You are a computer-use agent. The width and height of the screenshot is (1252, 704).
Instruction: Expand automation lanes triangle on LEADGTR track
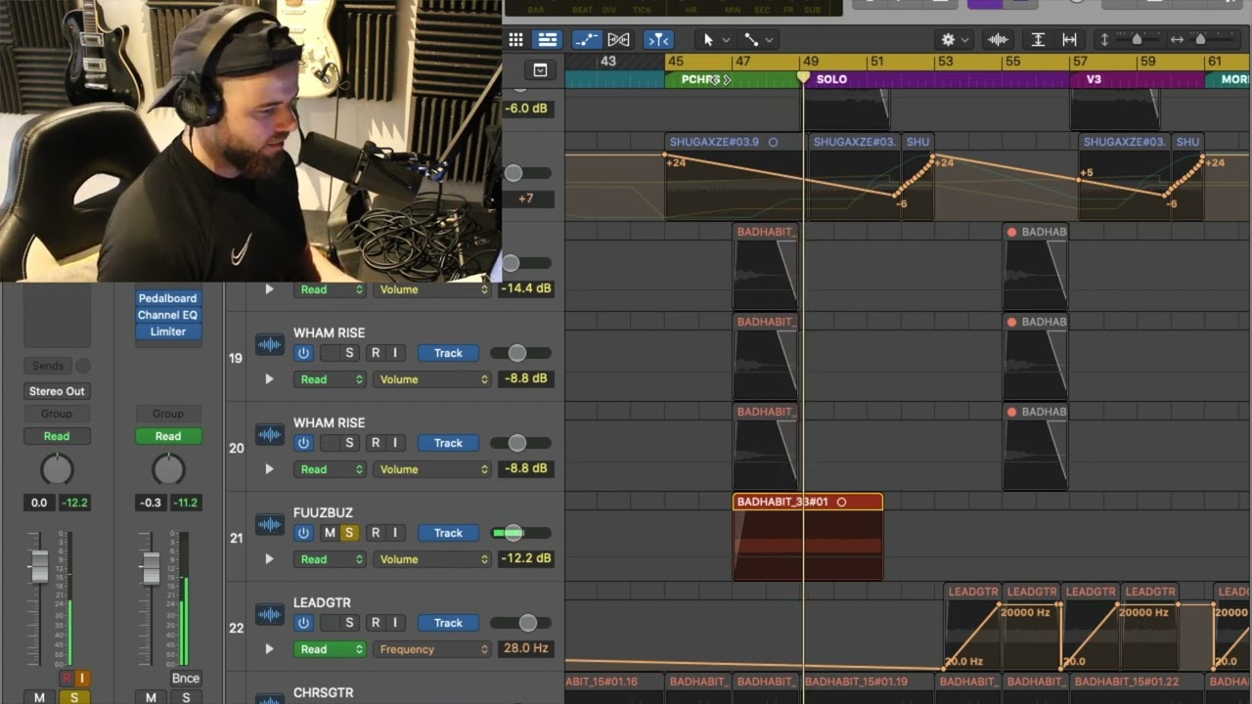point(269,649)
